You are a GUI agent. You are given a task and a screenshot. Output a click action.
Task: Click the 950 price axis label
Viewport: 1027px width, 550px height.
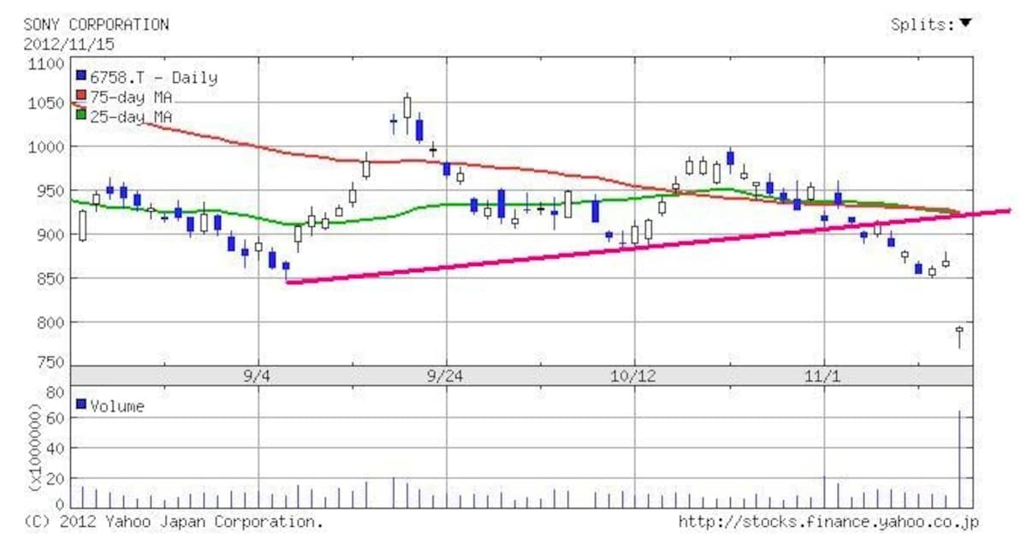click(50, 192)
